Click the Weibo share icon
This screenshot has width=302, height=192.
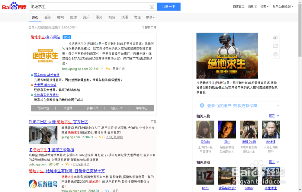[x=275, y=37]
